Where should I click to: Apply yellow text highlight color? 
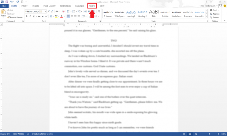[56, 16]
